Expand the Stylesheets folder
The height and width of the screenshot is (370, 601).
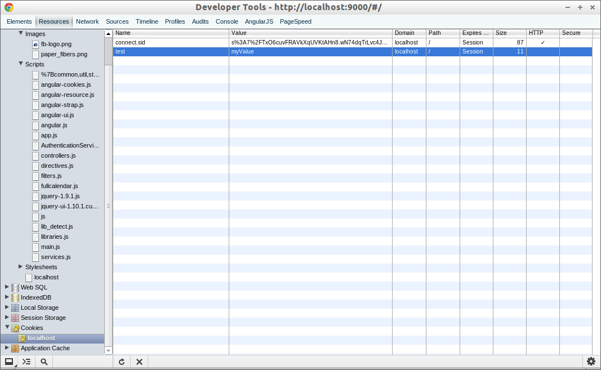point(21,266)
